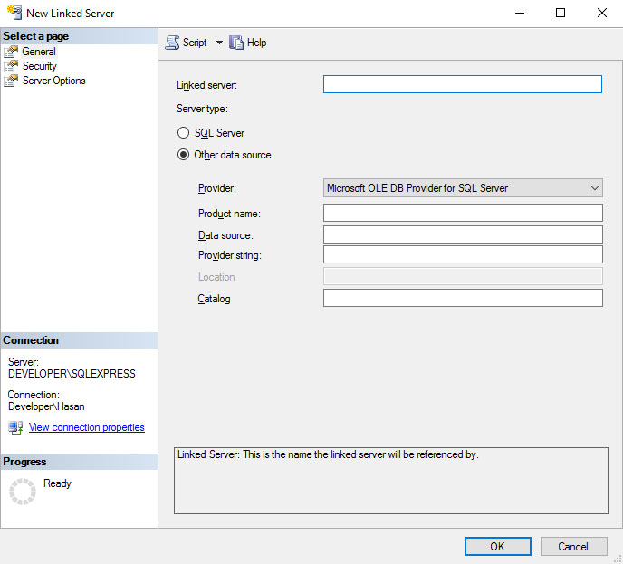Focus the Data source input field
623x564 pixels.
point(463,234)
